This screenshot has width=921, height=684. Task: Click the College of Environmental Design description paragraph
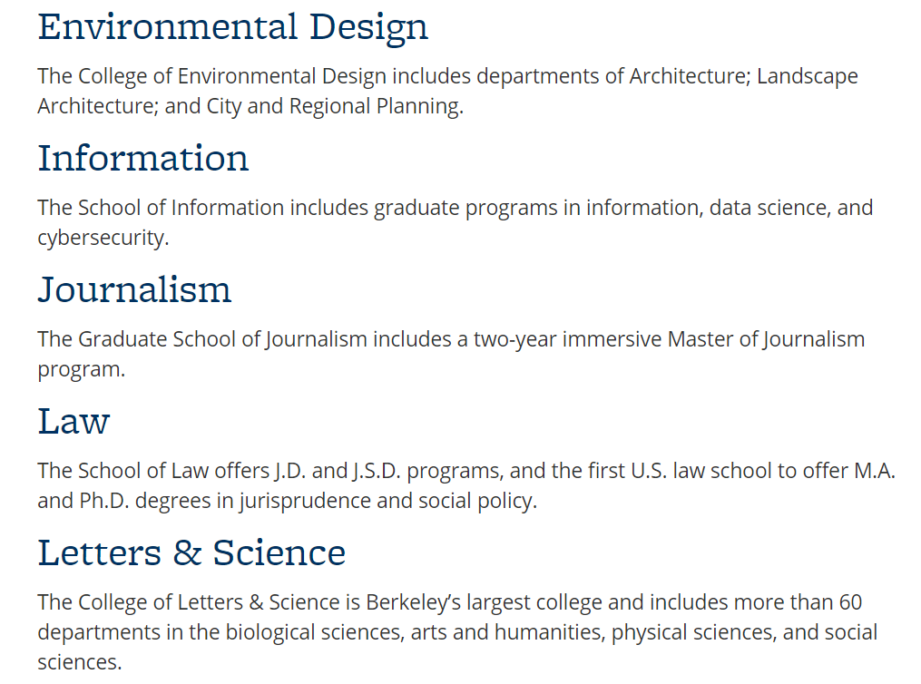[447, 91]
